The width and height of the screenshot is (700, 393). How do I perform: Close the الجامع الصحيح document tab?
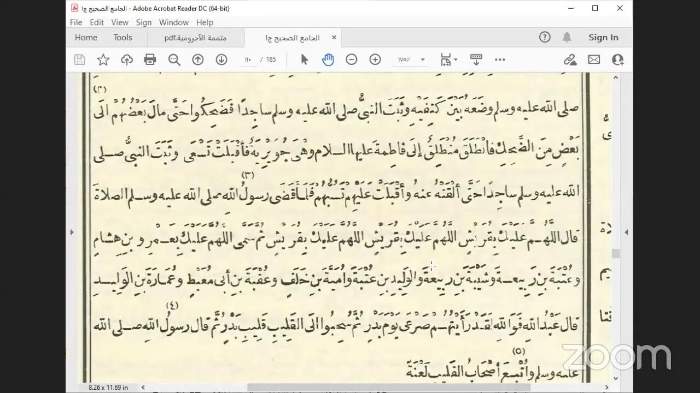[x=334, y=38]
